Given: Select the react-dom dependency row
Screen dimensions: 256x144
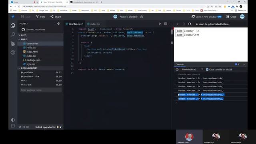Looking at the screenshot, I should pyautogui.click(x=41, y=85).
